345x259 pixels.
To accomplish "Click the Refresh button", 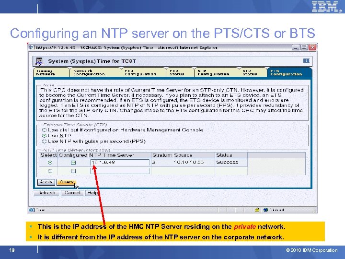I will [46, 193].
